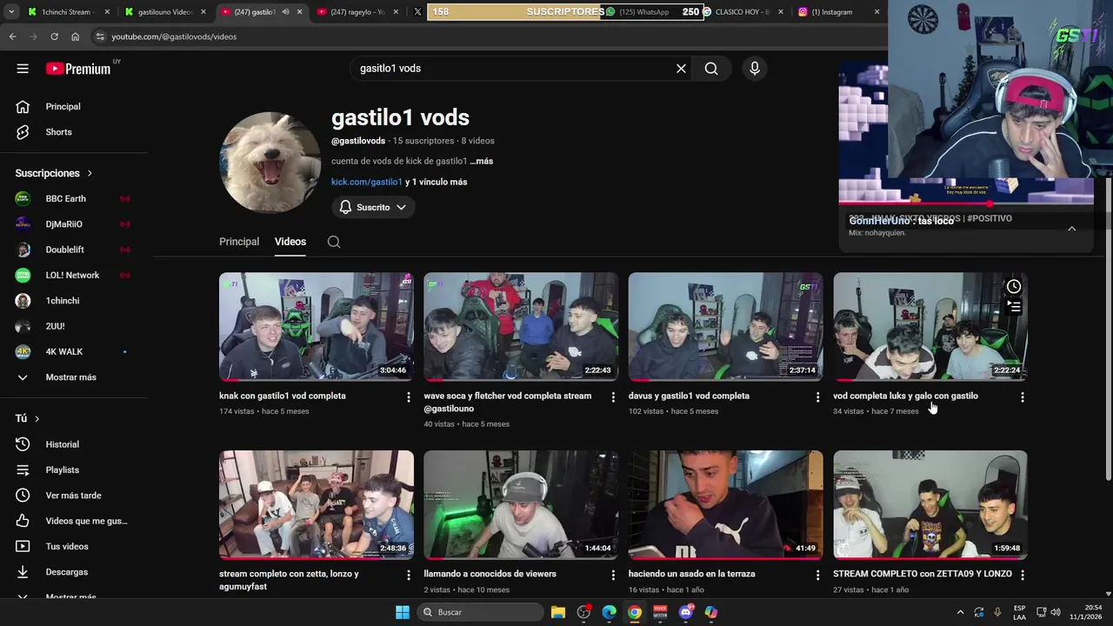Go back with the browser back arrow
The width and height of the screenshot is (1113, 626).
(12, 37)
